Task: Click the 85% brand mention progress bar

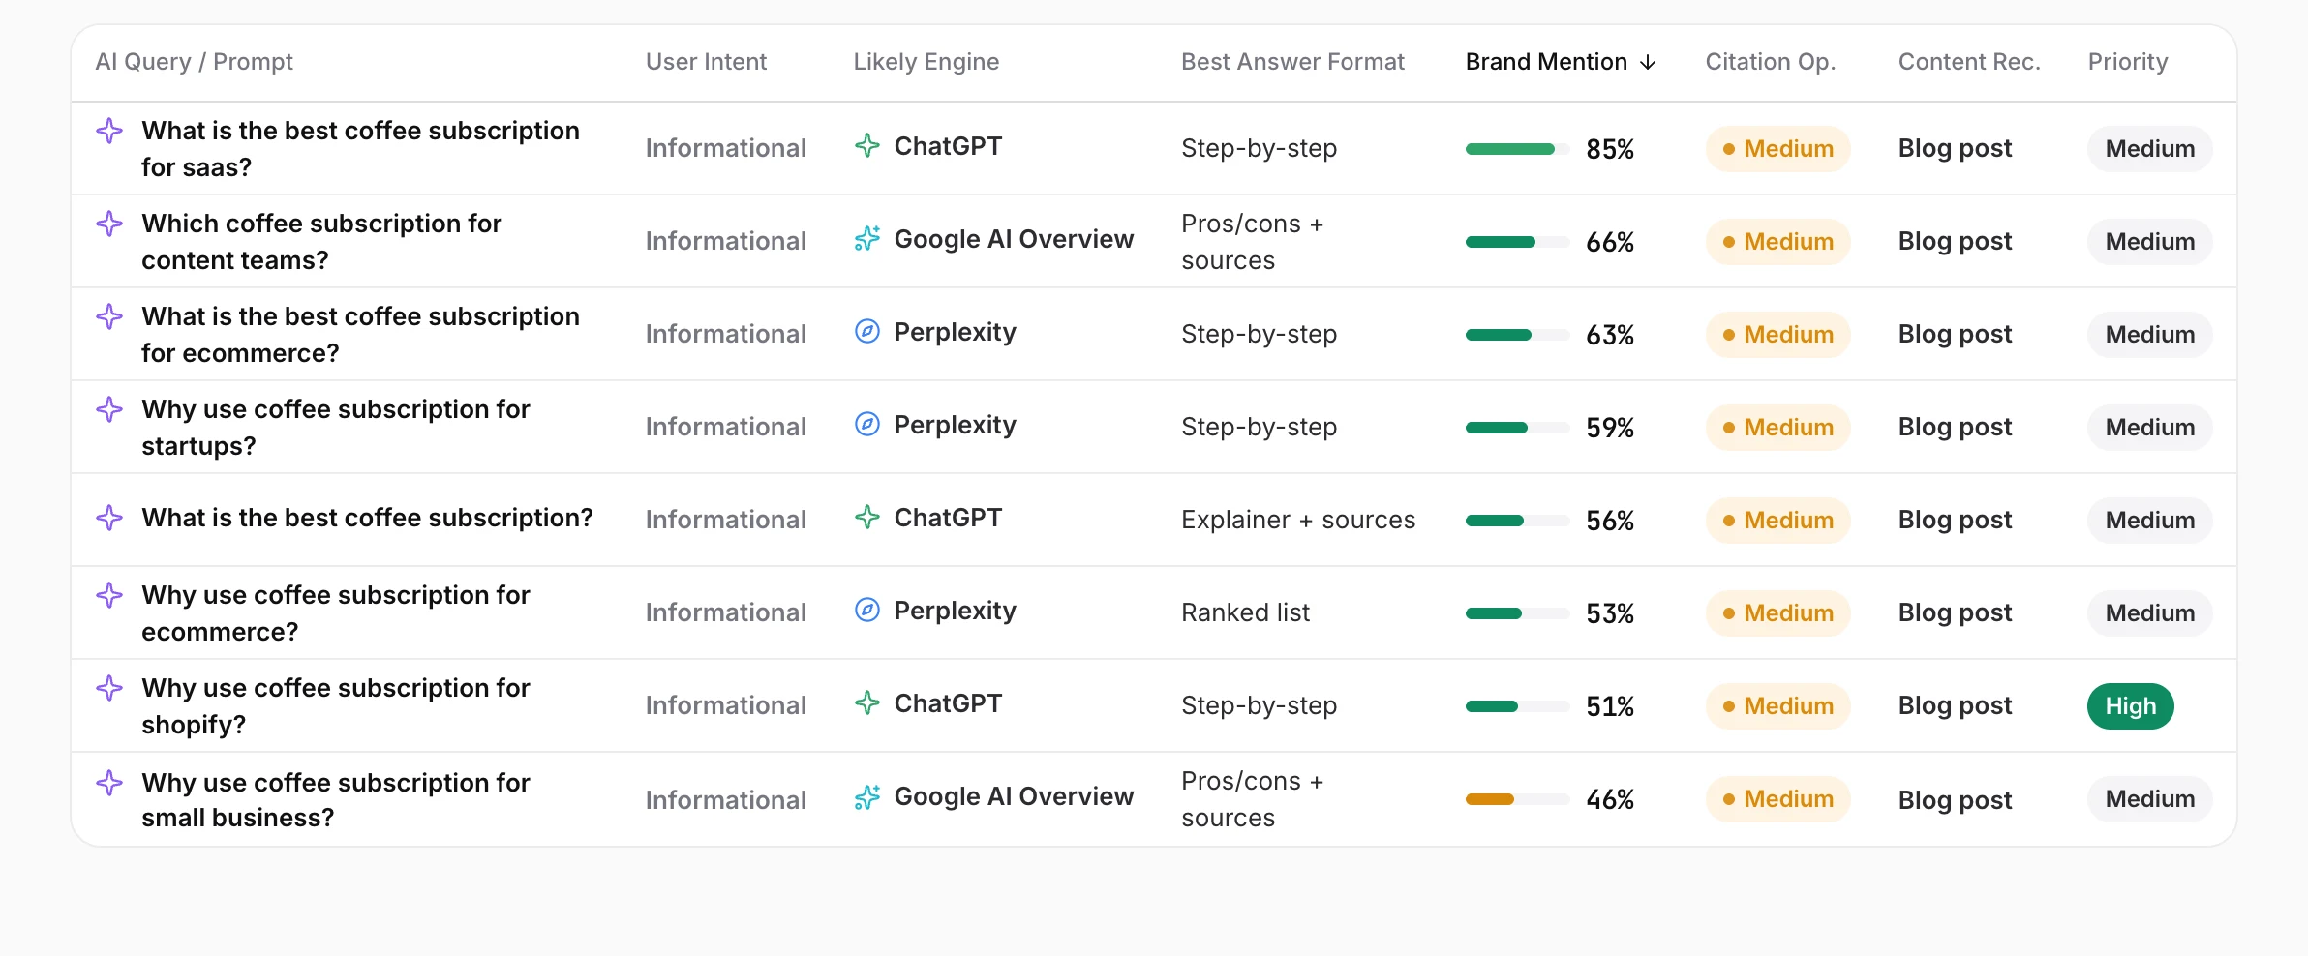Action: coord(1517,149)
